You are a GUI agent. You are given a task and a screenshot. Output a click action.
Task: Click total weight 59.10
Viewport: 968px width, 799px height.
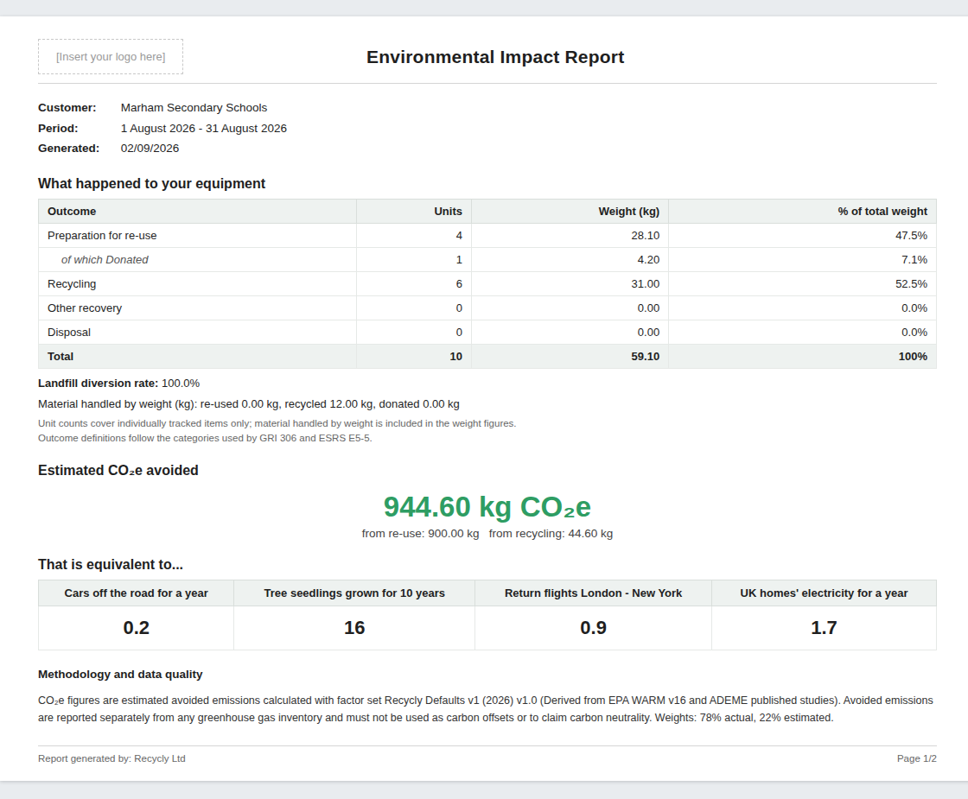(x=646, y=356)
